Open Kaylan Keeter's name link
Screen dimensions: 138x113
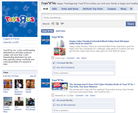pyautogui.click(x=28, y=91)
